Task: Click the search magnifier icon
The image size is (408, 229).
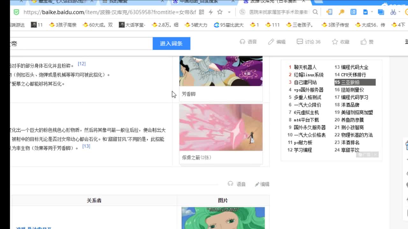Action: [315, 12]
